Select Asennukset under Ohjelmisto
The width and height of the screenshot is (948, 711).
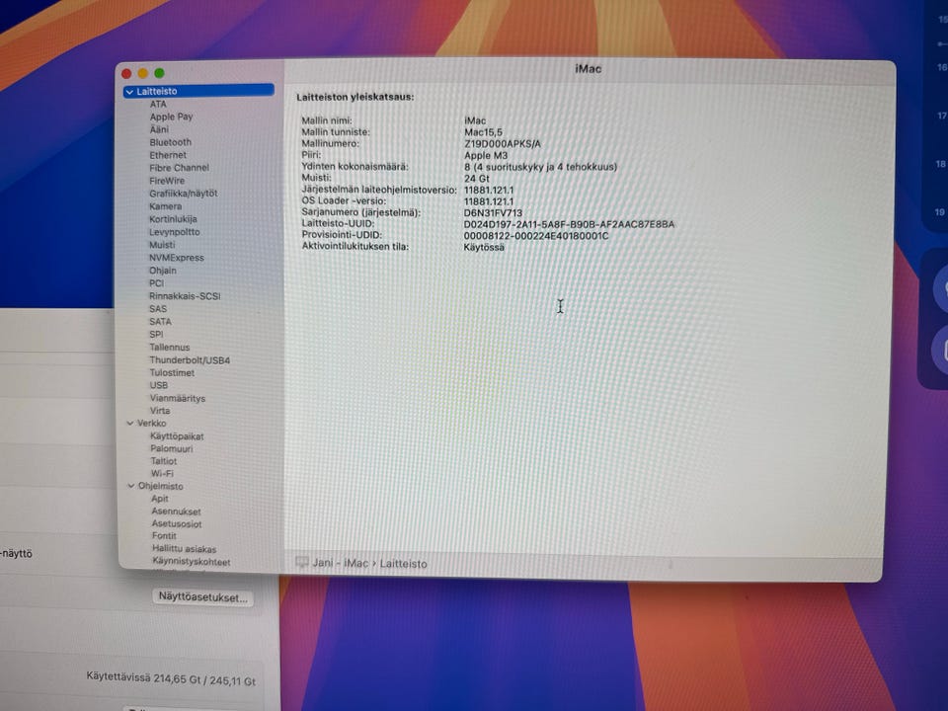click(x=176, y=512)
